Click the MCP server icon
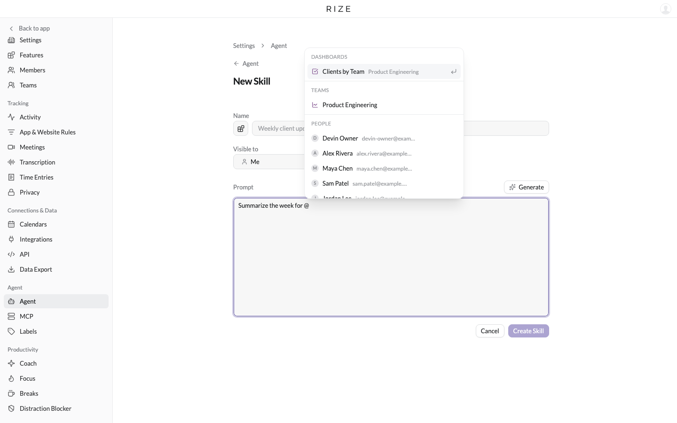This screenshot has width=677, height=423. click(x=11, y=316)
